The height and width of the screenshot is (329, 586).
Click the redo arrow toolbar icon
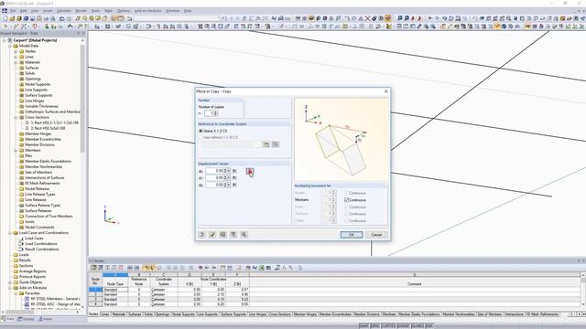point(69,18)
